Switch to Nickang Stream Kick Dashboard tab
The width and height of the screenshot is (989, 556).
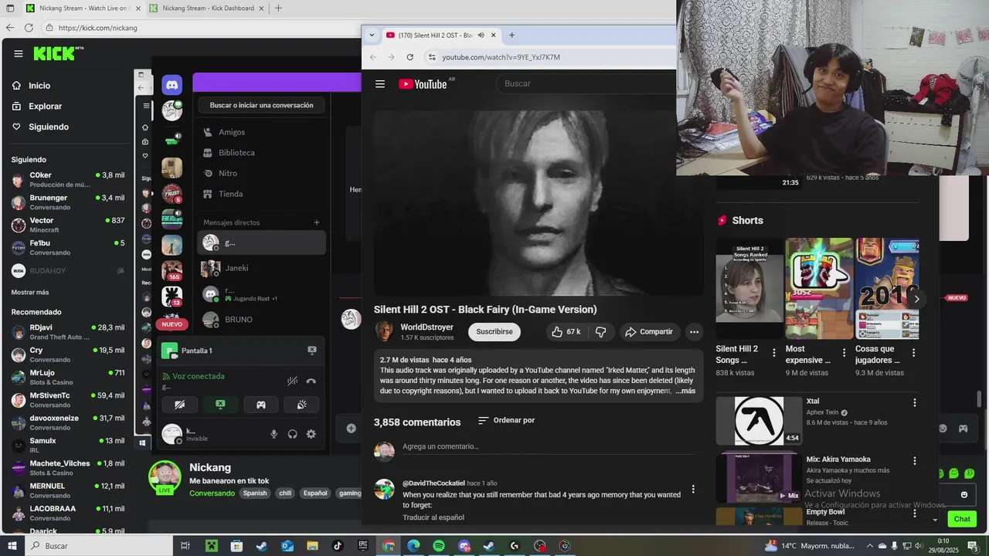click(207, 8)
